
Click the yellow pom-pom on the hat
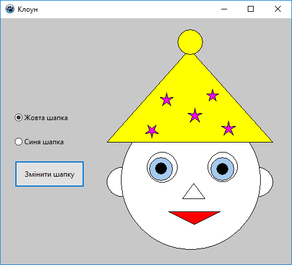click(x=190, y=42)
